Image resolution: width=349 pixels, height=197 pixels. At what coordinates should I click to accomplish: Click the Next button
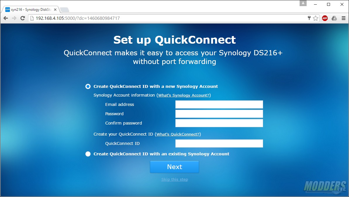pos(174,167)
